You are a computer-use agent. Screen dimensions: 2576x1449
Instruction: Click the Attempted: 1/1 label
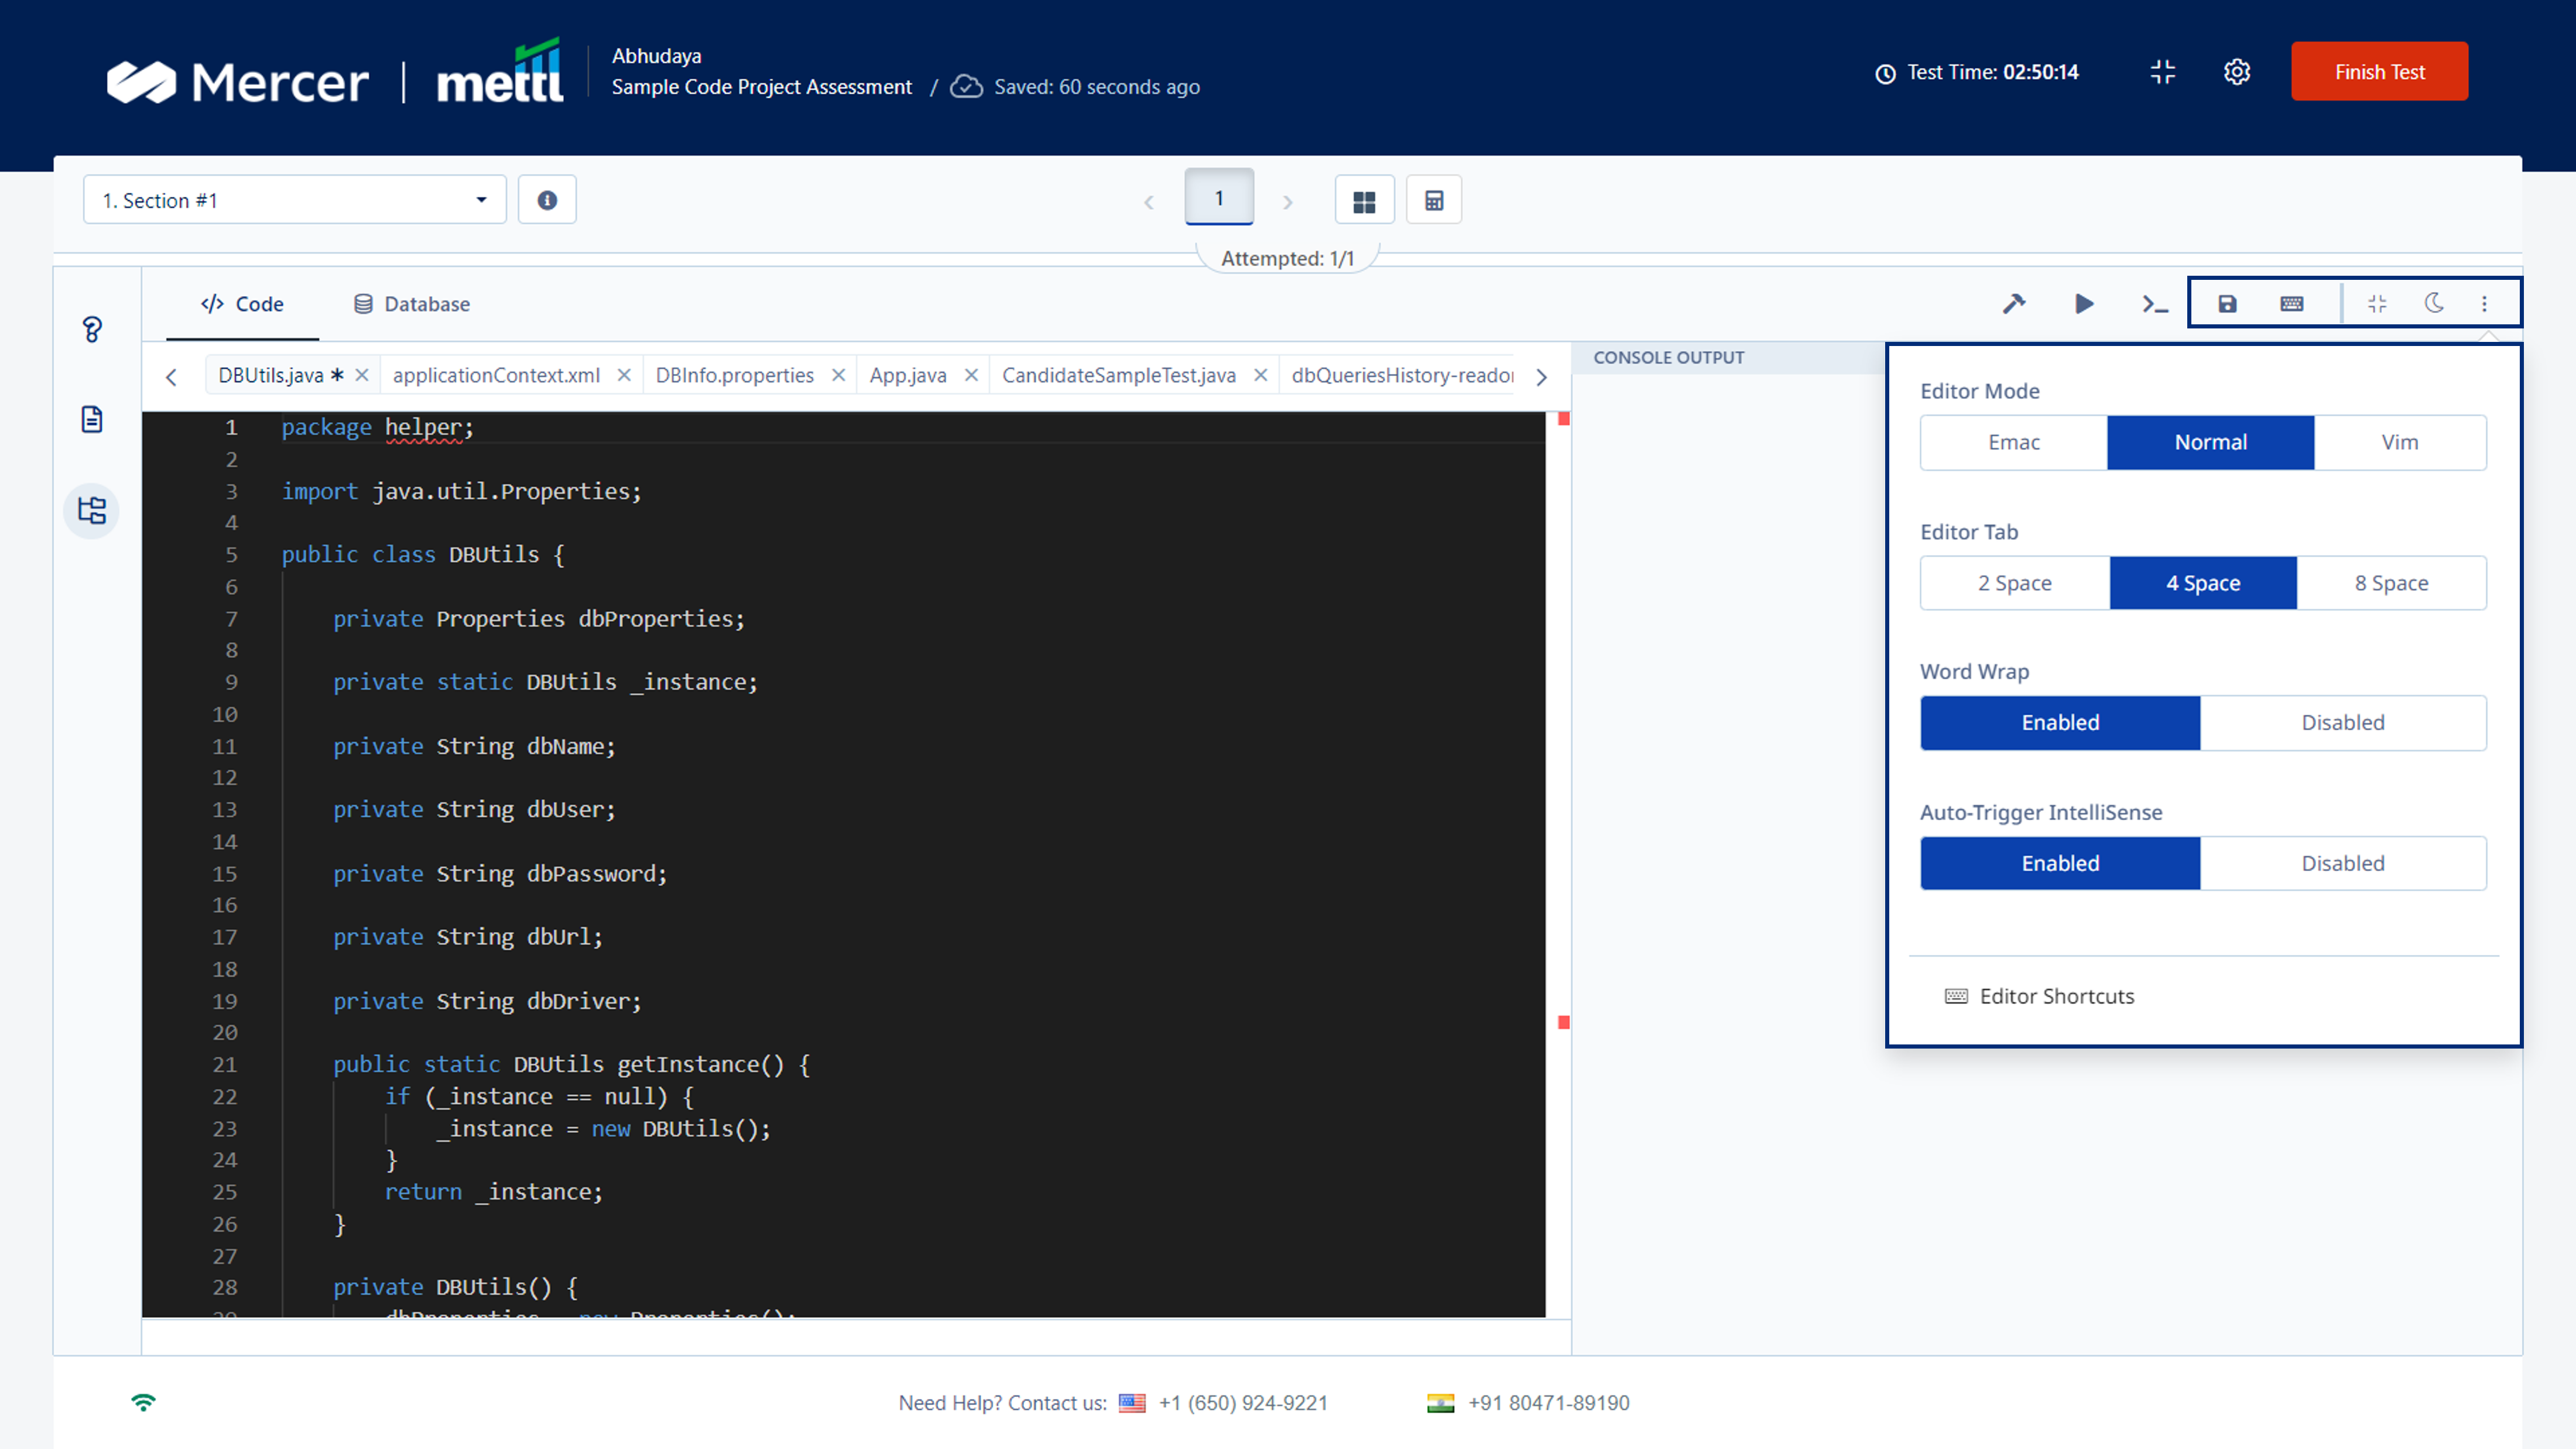[1287, 259]
